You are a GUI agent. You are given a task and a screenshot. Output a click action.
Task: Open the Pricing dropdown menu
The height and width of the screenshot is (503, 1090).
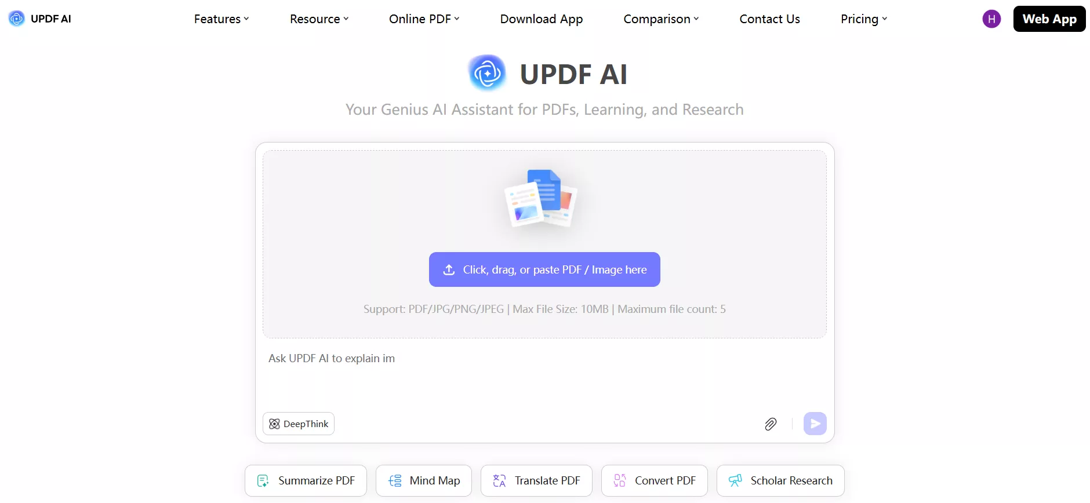864,19
